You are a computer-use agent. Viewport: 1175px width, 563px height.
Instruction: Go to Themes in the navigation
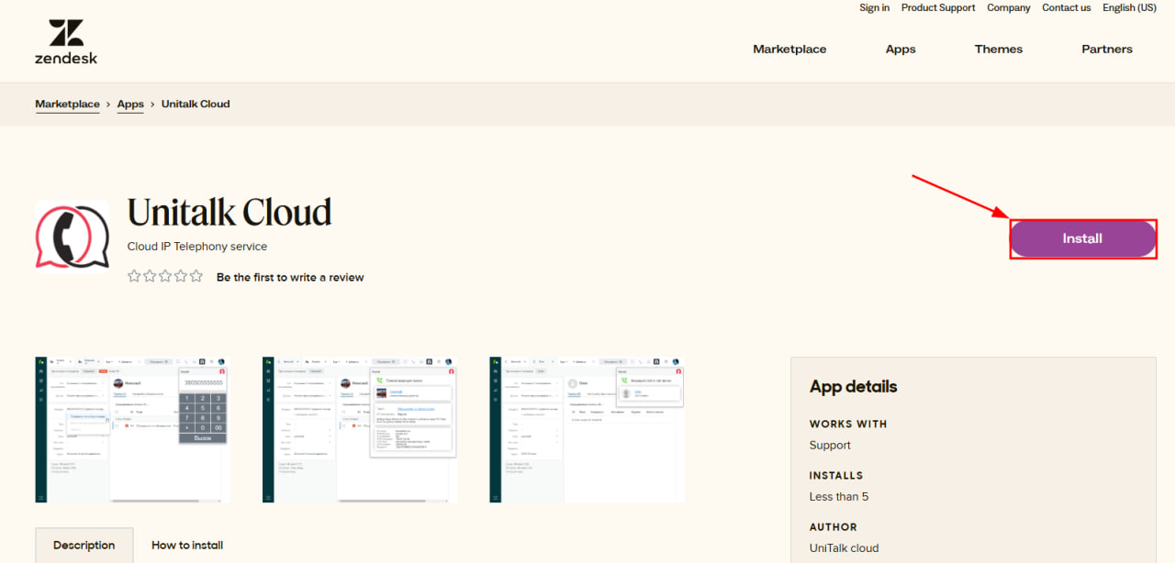[999, 50]
